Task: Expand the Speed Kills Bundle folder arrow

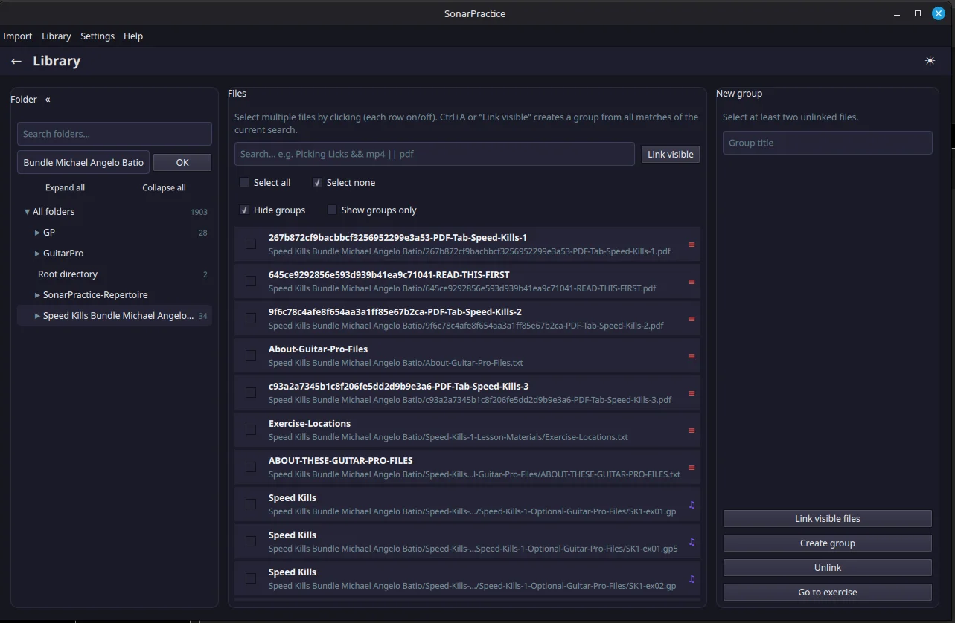Action: click(x=38, y=316)
